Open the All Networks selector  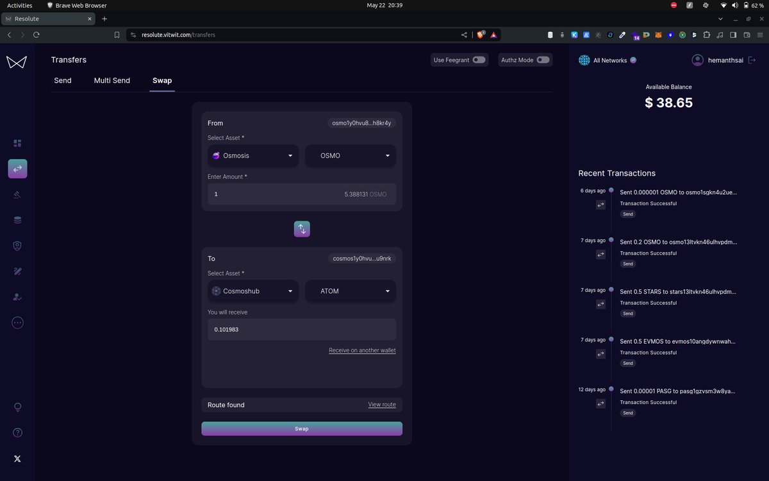(608, 60)
